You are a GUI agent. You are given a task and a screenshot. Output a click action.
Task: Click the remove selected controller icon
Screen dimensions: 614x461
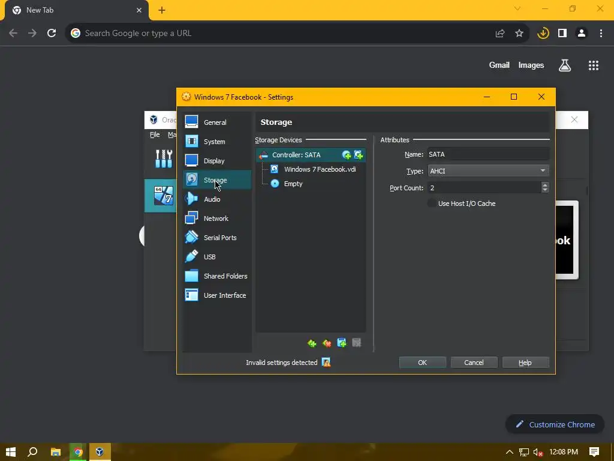click(327, 343)
